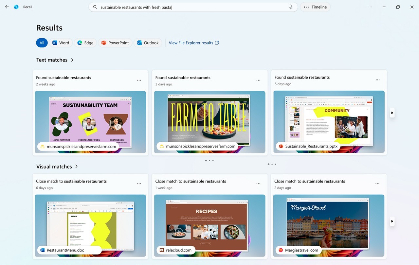Open options for Farm to Table result

(258, 80)
